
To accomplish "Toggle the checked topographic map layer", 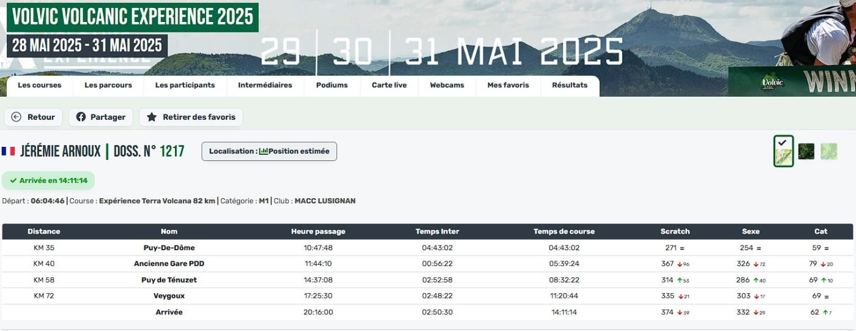I will click(x=783, y=151).
